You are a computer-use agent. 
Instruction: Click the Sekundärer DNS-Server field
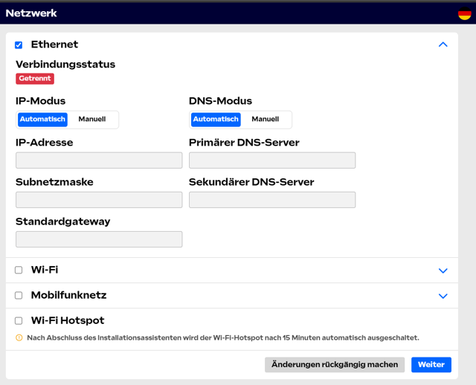(x=272, y=200)
